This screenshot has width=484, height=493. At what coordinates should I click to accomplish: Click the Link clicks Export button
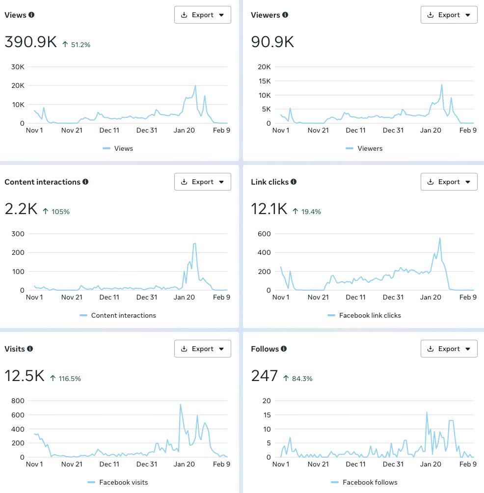coord(449,182)
